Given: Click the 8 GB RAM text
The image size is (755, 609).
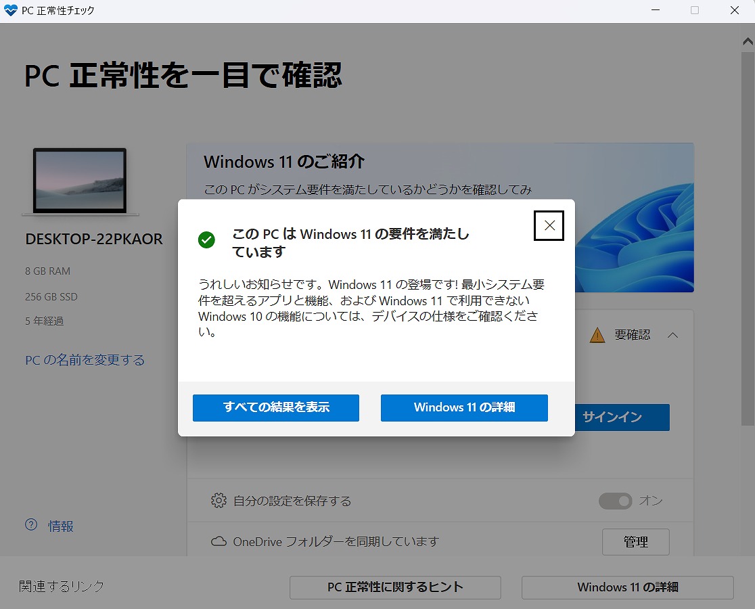Looking at the screenshot, I should [47, 271].
